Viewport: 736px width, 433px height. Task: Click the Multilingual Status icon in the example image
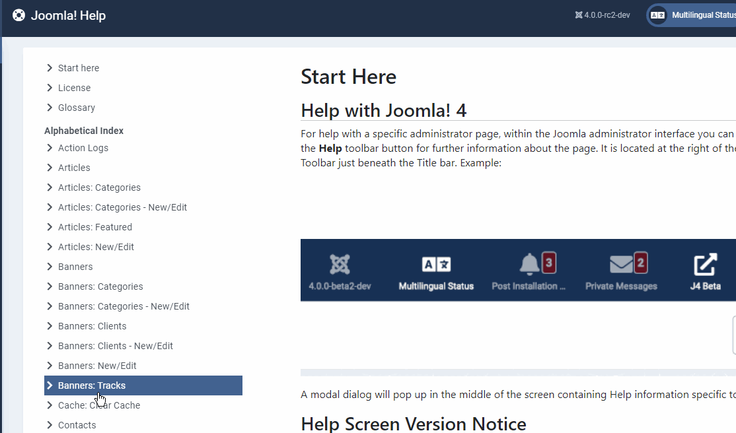pos(436,265)
